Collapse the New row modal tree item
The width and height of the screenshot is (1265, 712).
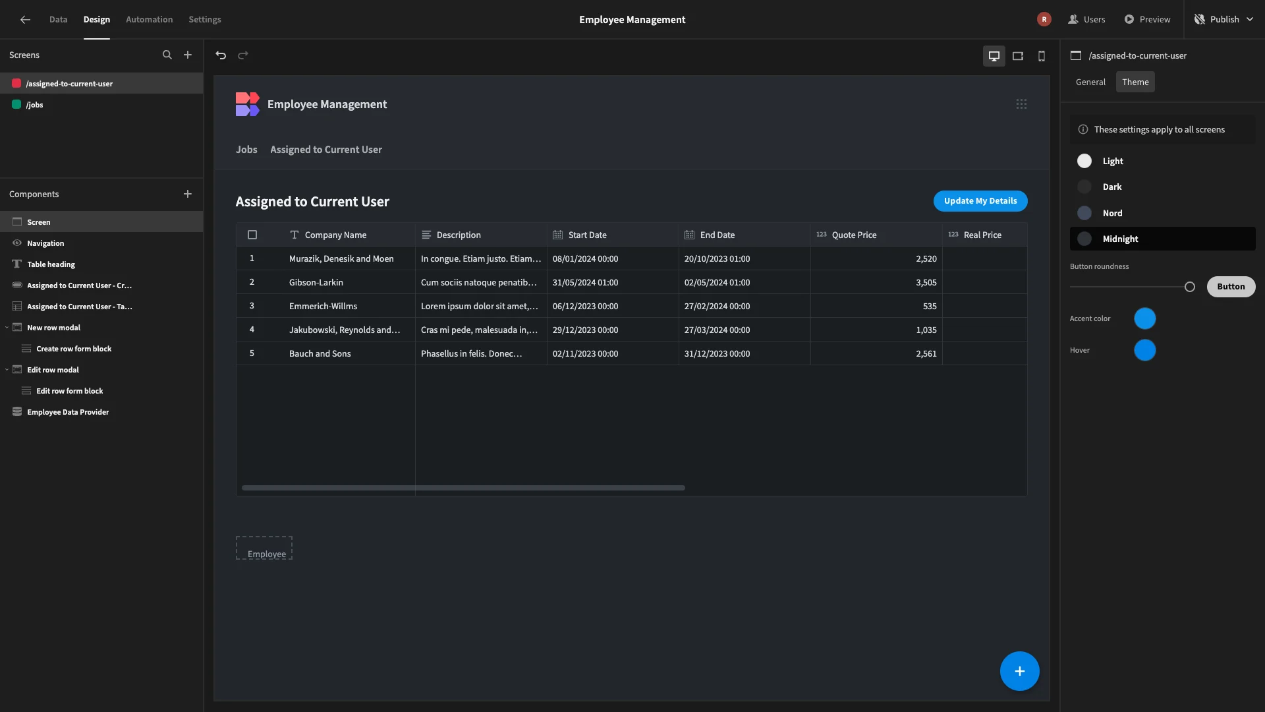pos(7,328)
